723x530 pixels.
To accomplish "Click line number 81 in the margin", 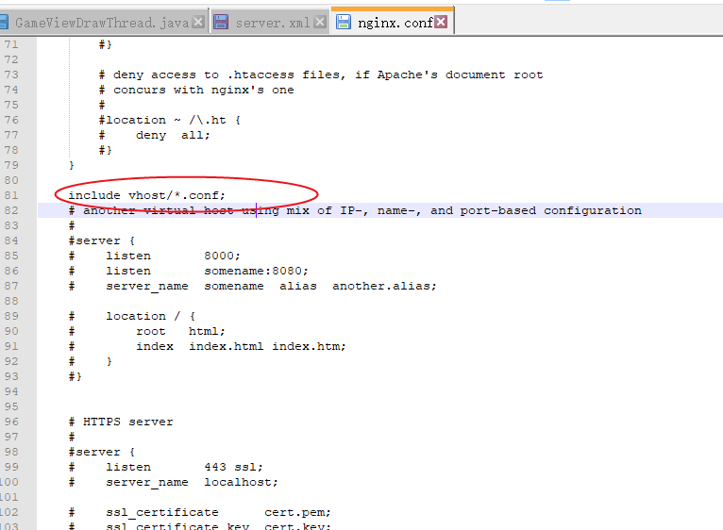I will point(11,195).
